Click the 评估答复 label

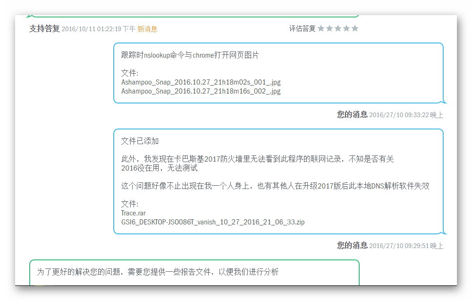click(302, 29)
